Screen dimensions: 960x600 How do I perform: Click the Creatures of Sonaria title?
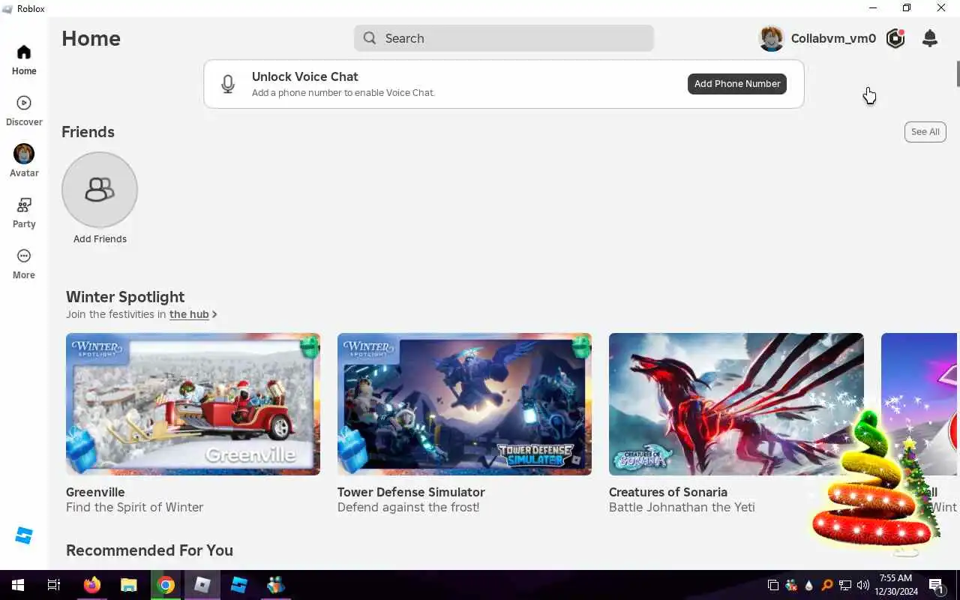tap(668, 492)
